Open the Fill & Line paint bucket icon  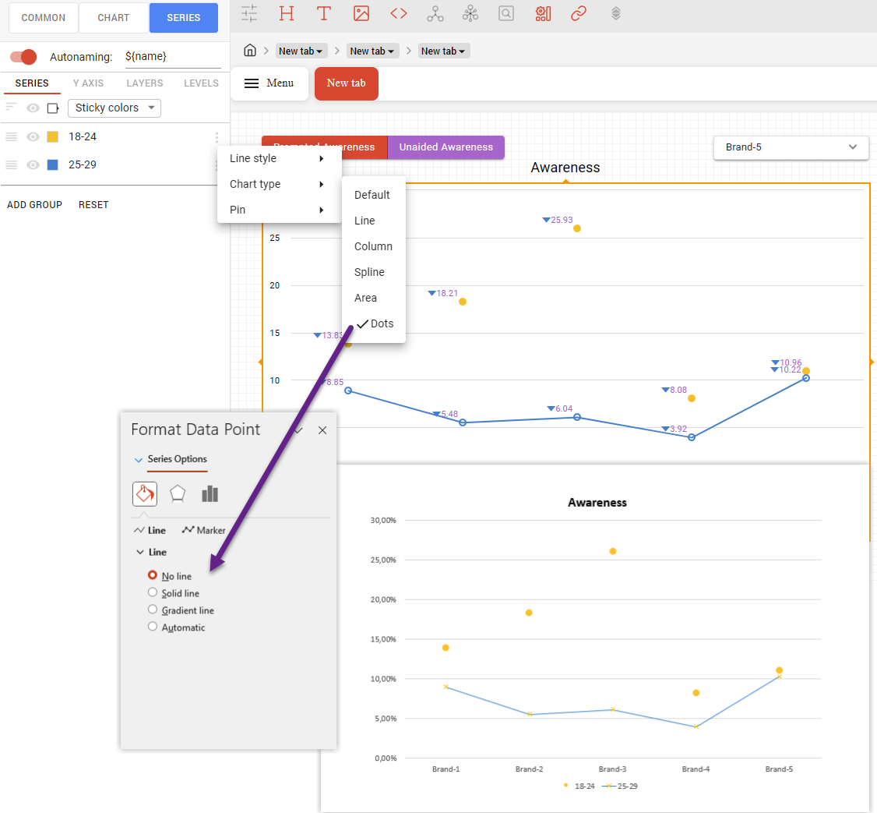click(145, 493)
